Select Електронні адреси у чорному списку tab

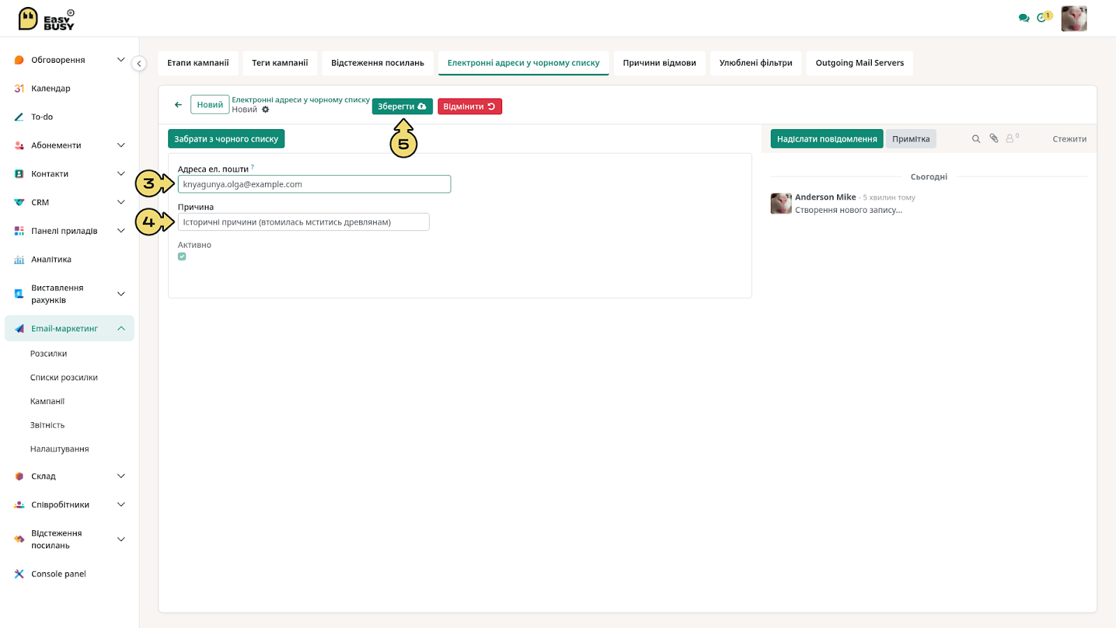click(x=523, y=63)
